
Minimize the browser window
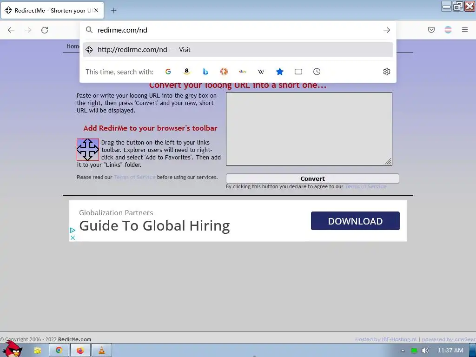click(x=447, y=7)
